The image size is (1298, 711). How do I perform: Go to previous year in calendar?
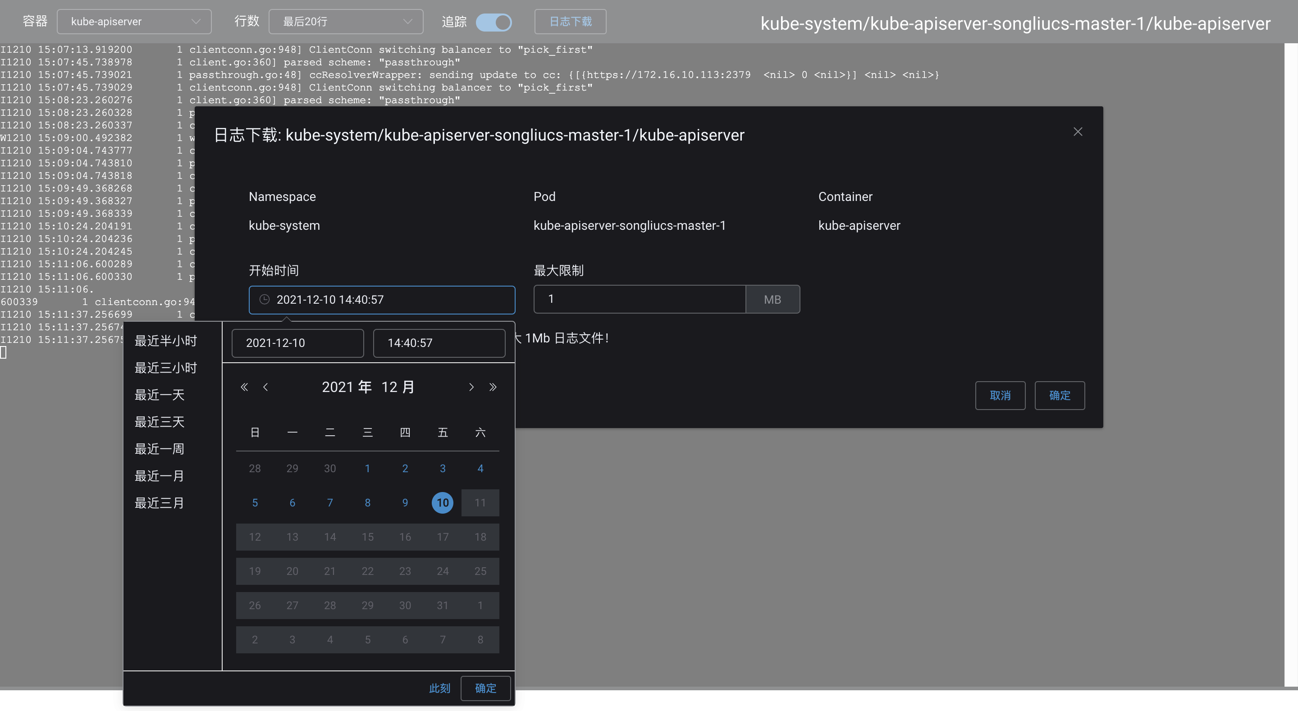[x=244, y=387]
